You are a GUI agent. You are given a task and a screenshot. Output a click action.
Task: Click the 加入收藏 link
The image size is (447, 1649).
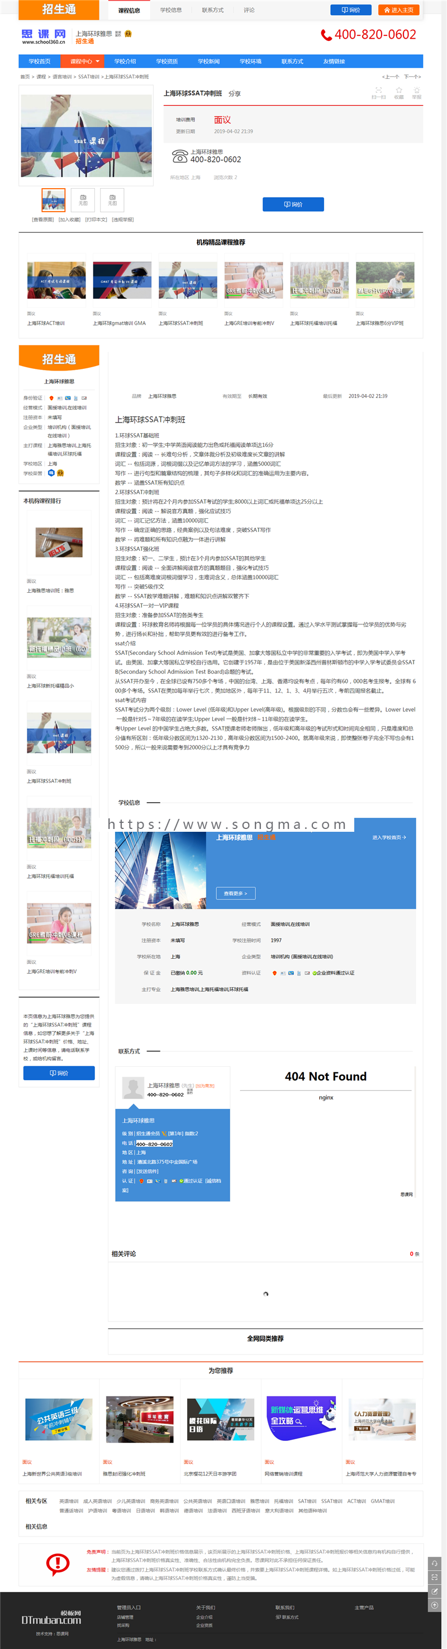(69, 219)
